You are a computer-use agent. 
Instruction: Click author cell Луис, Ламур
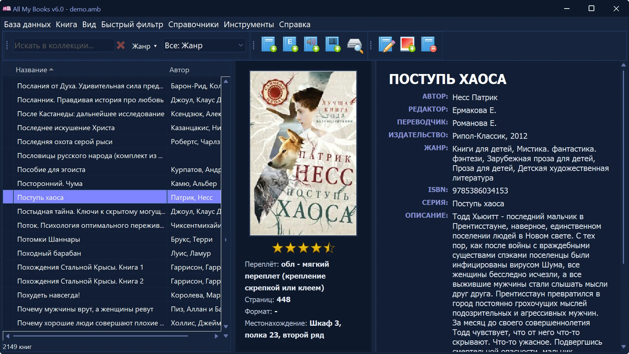coord(194,253)
